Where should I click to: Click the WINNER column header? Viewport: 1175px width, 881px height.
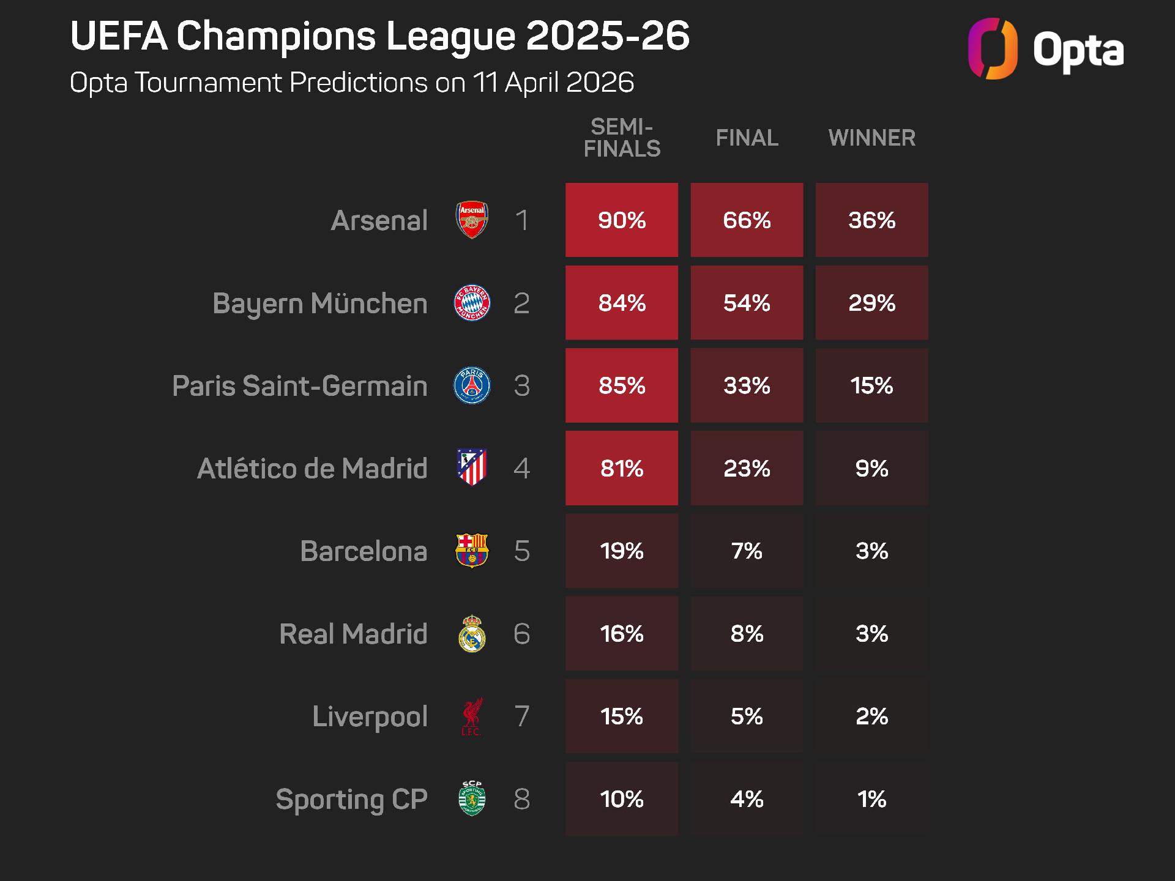871,138
